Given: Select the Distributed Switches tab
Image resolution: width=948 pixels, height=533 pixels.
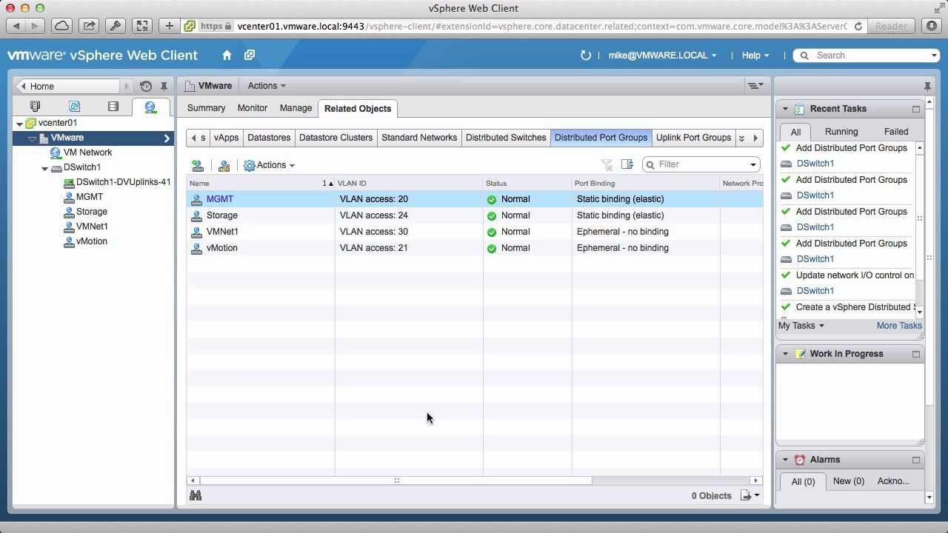Looking at the screenshot, I should point(506,138).
